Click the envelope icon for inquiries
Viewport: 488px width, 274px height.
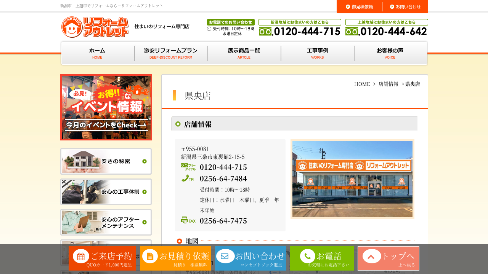pos(225,256)
